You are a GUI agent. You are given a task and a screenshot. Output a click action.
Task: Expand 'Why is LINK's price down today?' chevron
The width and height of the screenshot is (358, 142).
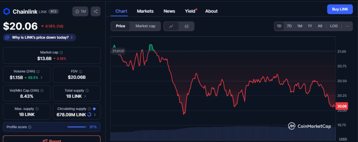(x=72, y=38)
